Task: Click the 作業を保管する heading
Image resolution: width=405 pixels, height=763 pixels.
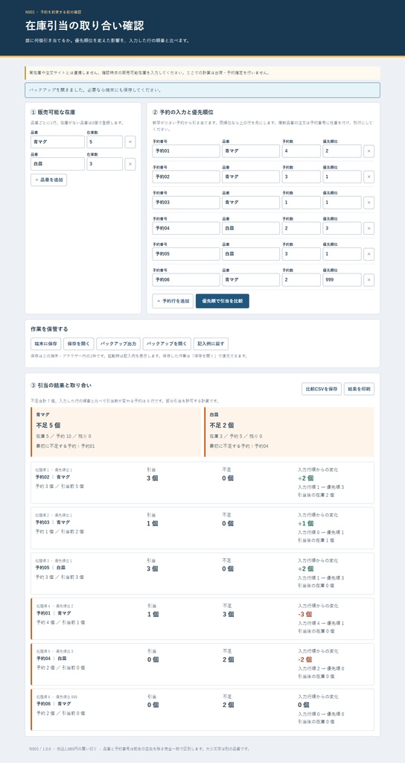Action: (x=49, y=329)
